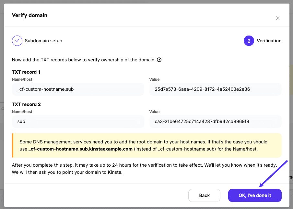Click the TXT record 2 heading
This screenshot has height=209, width=293.
pyautogui.click(x=25, y=104)
